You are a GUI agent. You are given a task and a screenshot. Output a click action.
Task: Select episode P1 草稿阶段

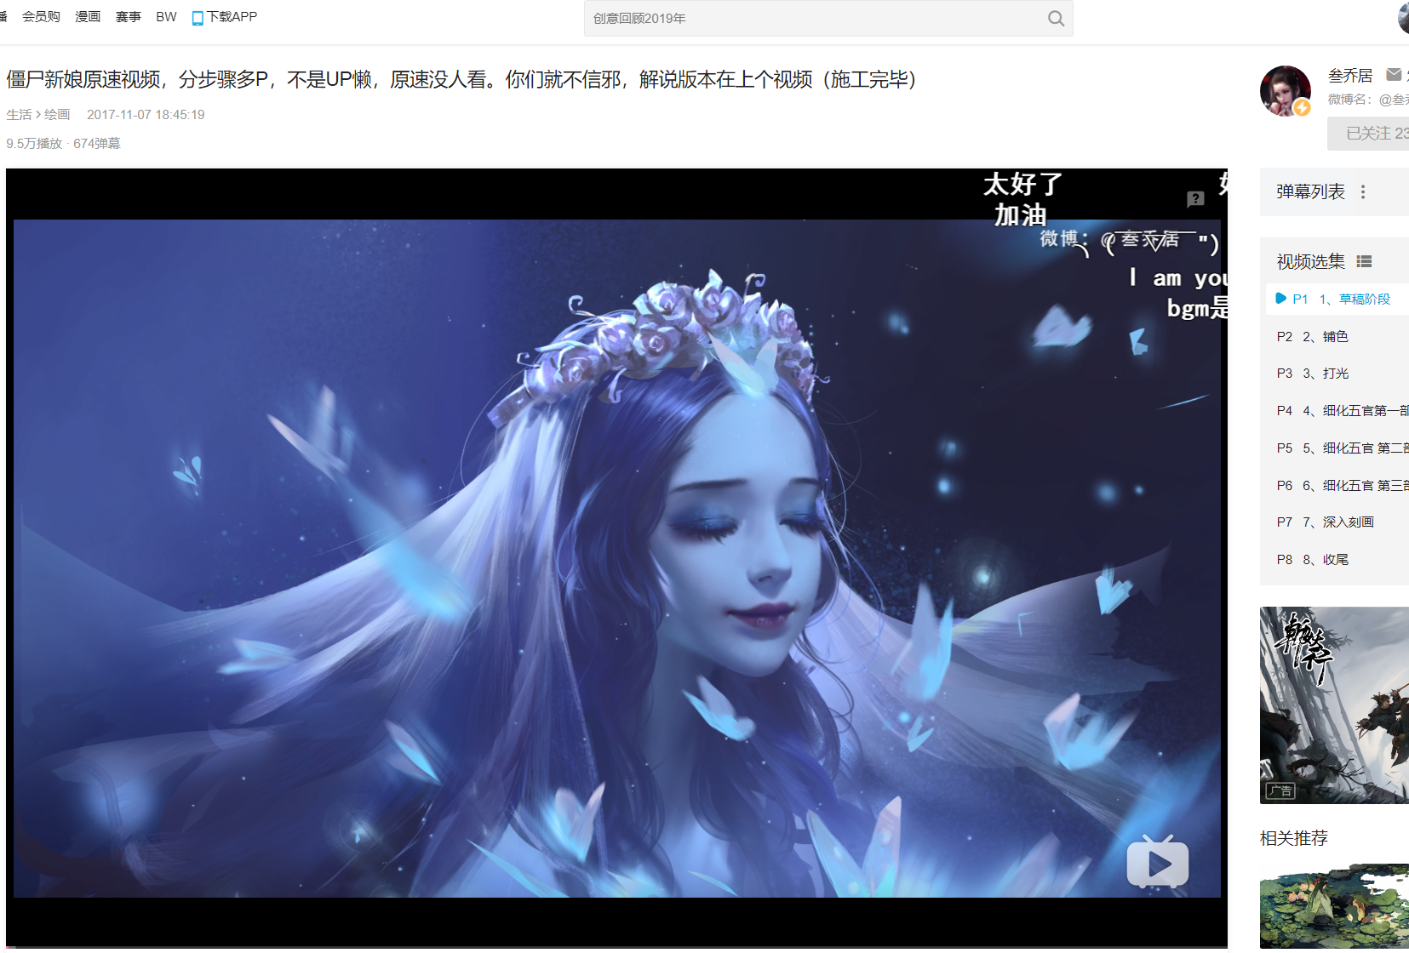[1337, 299]
